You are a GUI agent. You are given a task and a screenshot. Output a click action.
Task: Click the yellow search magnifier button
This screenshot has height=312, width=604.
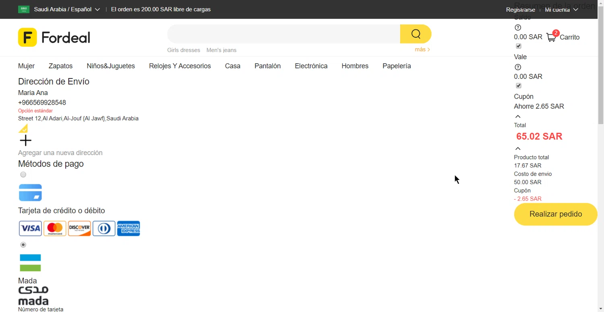click(x=416, y=34)
